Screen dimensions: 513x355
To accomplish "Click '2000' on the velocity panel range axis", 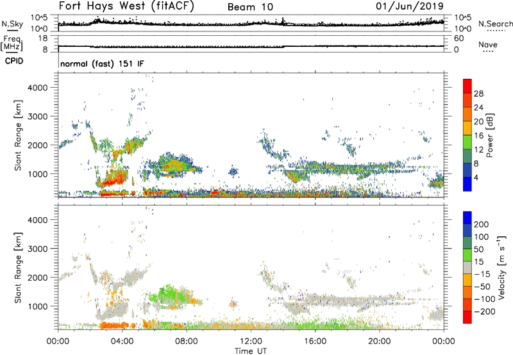I will point(38,277).
